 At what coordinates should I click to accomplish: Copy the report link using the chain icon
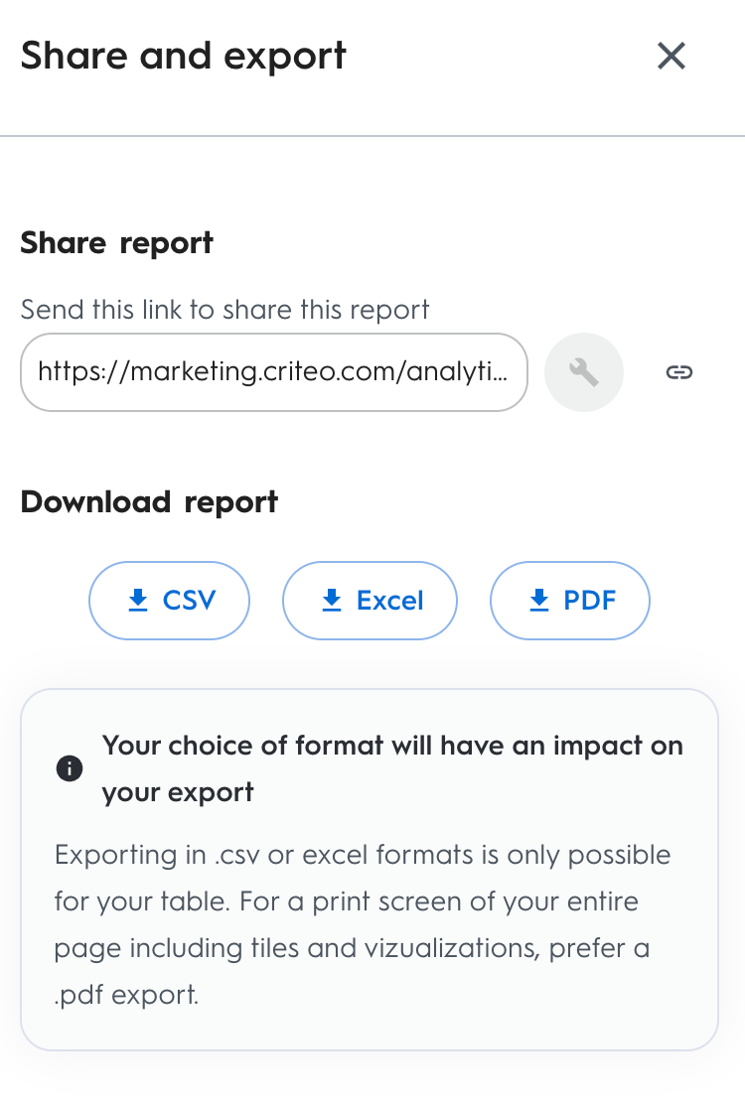coord(679,372)
